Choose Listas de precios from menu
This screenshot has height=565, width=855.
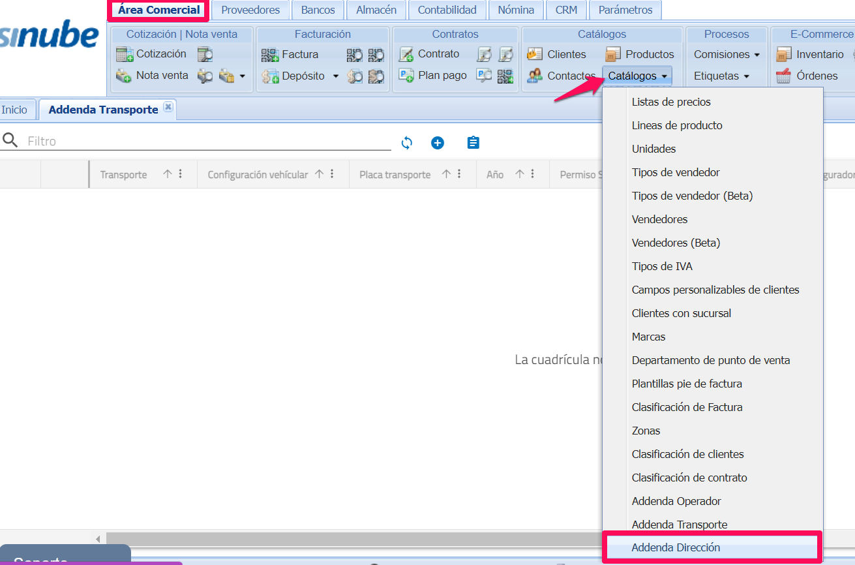coord(671,102)
